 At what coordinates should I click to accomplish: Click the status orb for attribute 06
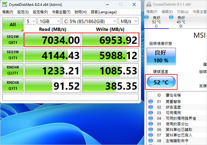point(150,129)
